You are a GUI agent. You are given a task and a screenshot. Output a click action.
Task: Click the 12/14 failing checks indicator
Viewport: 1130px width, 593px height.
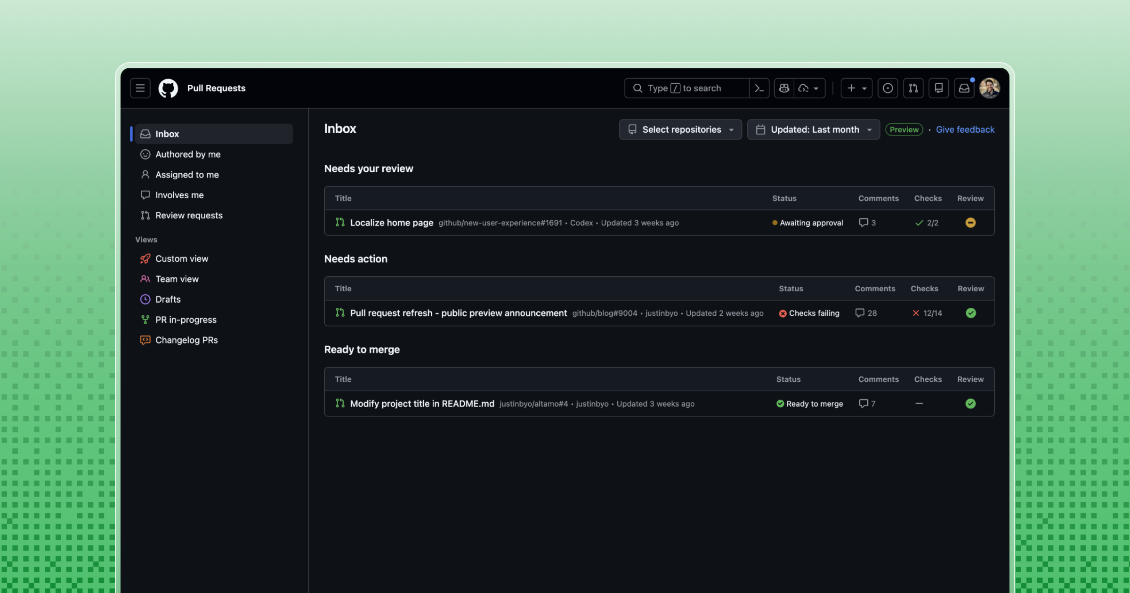click(x=927, y=313)
